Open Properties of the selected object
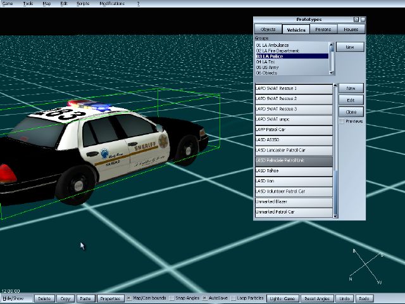 click(110, 298)
